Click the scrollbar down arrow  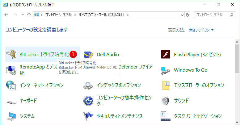(x=237, y=122)
